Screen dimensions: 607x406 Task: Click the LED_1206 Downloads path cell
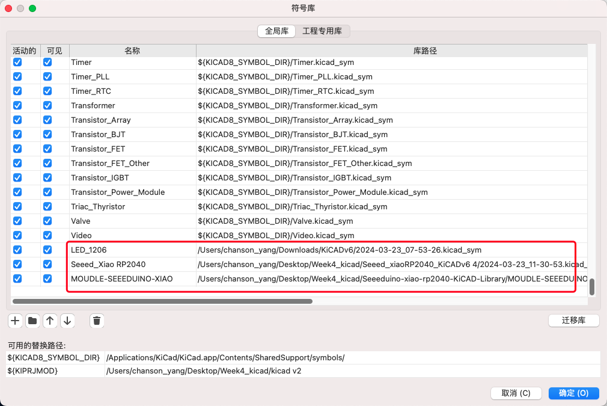(x=392, y=250)
